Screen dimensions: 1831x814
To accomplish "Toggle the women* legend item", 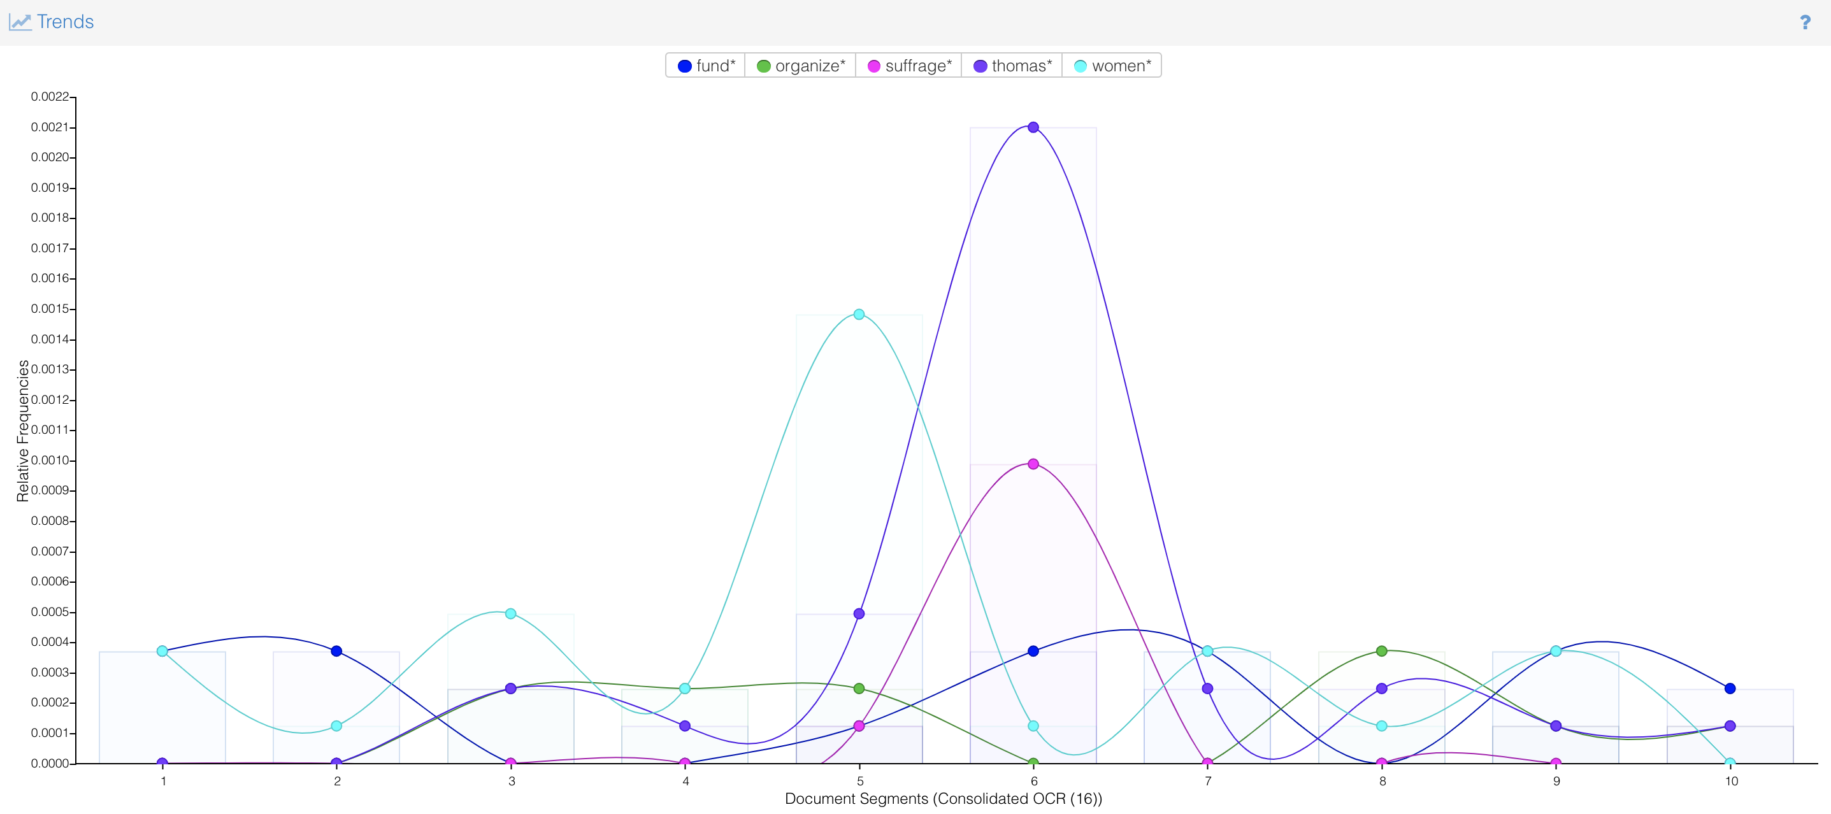I will tap(1112, 66).
